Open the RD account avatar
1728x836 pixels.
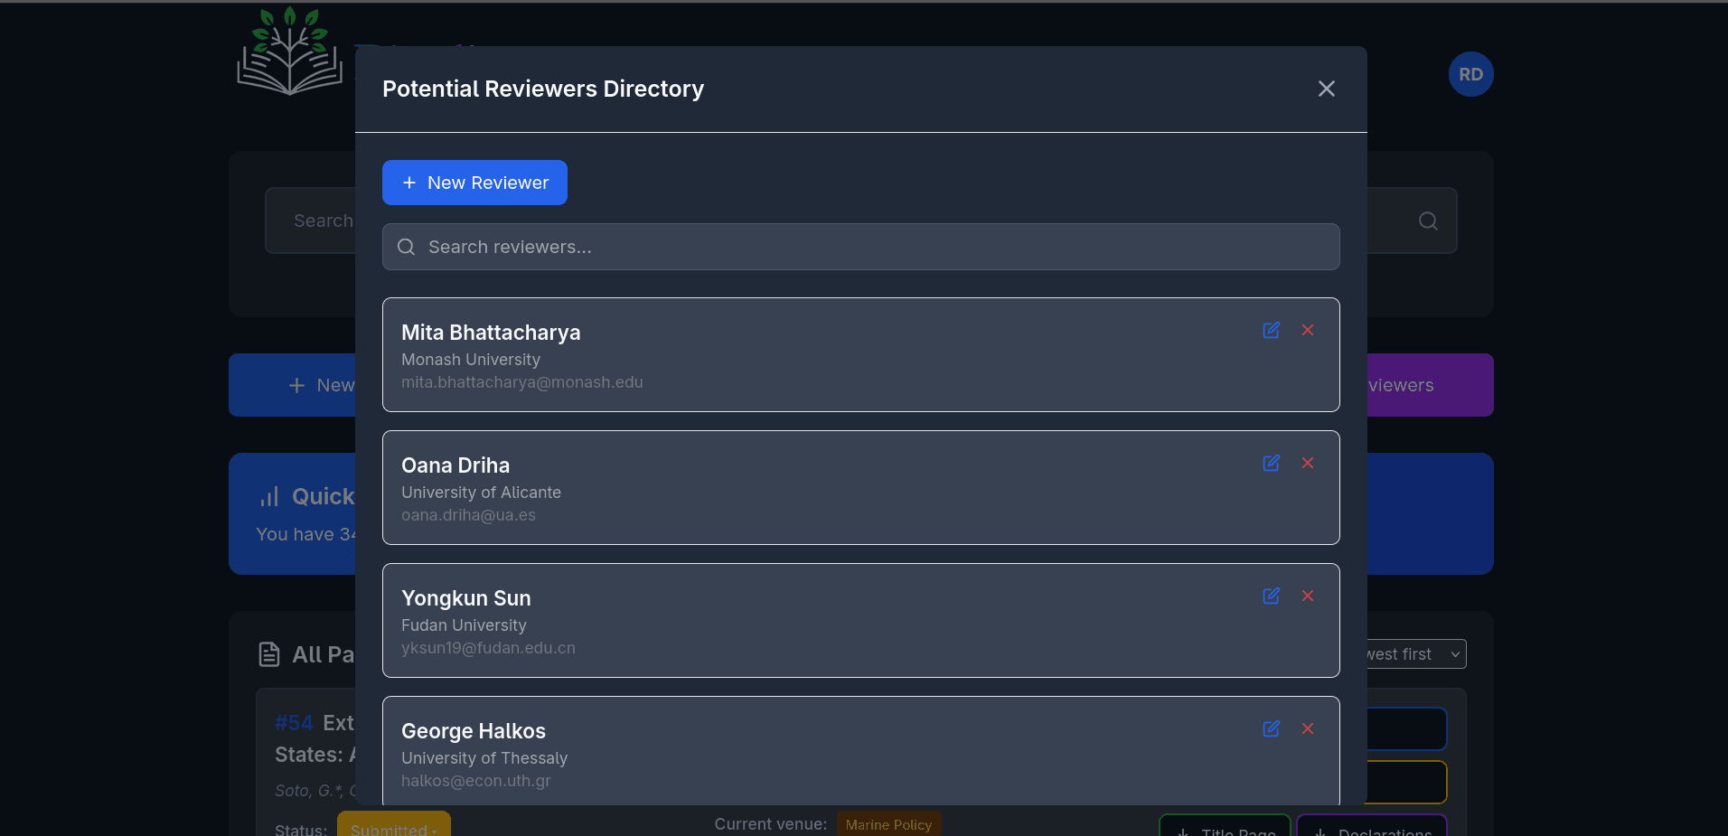pos(1470,74)
